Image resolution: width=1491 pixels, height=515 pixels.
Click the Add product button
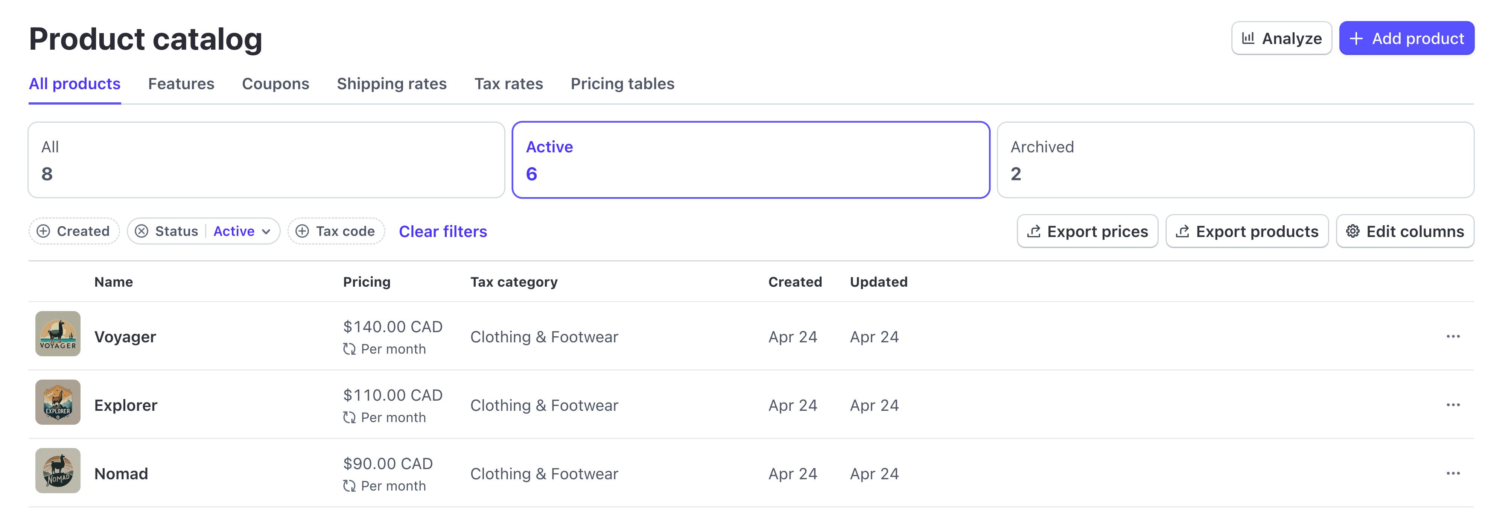(1406, 38)
